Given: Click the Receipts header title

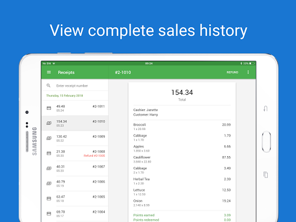Looking at the screenshot, I should click(66, 72).
